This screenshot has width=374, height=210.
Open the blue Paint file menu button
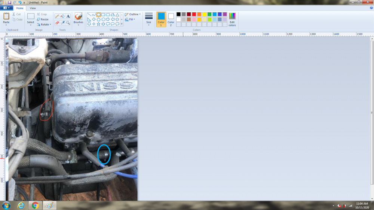pyautogui.click(x=6, y=8)
